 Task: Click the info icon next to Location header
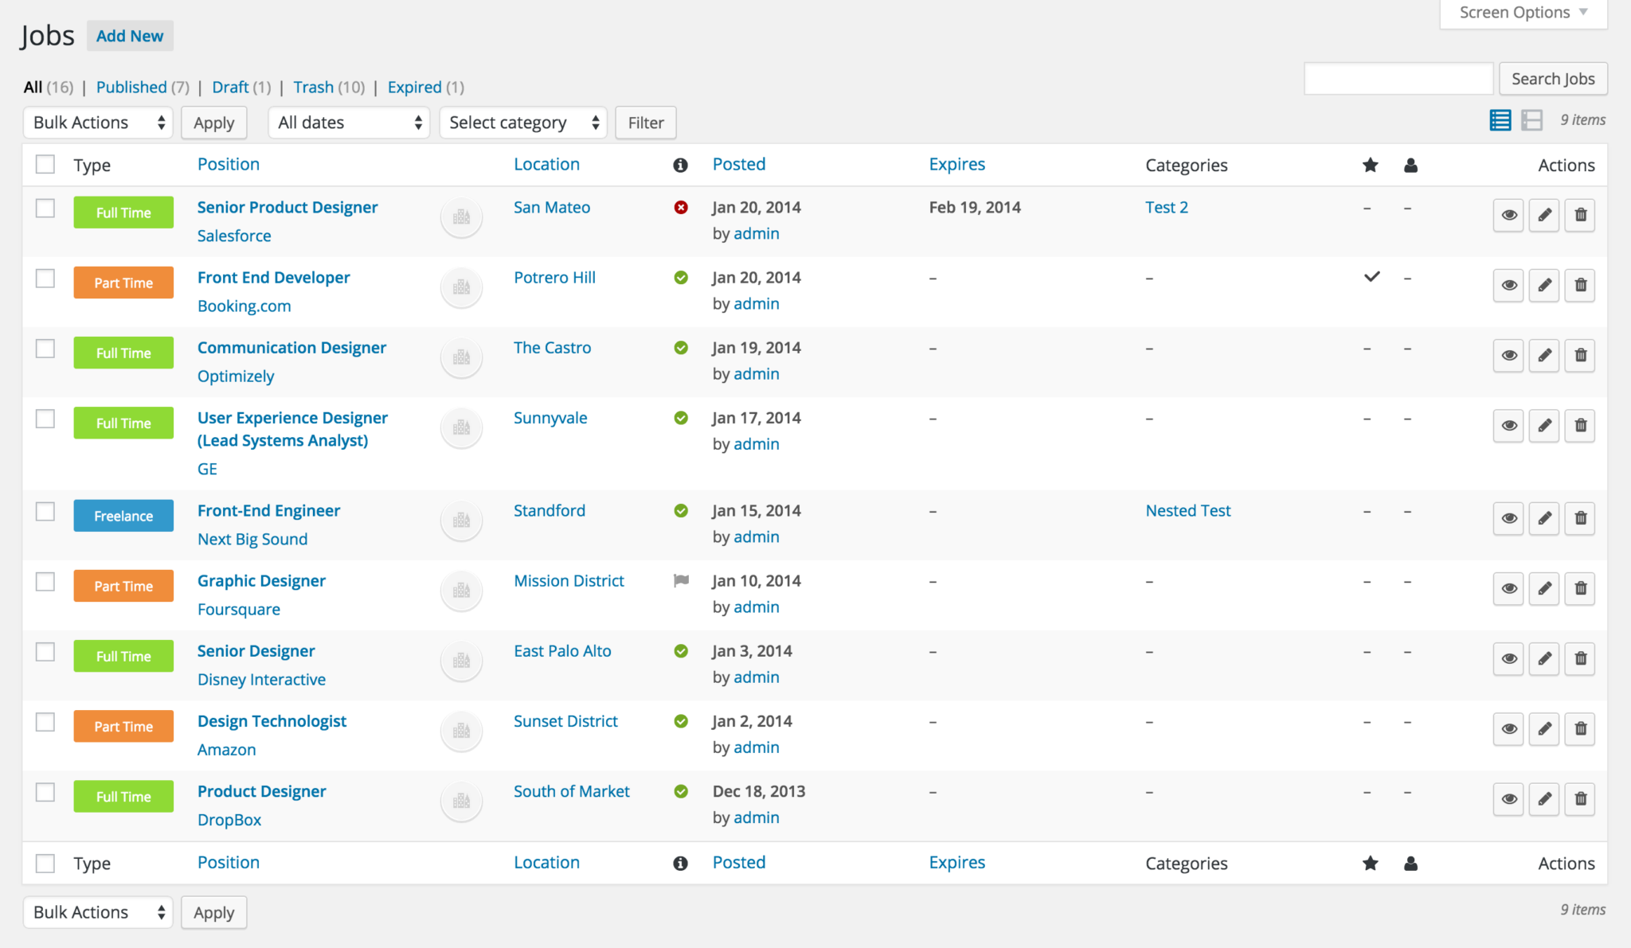(x=679, y=165)
